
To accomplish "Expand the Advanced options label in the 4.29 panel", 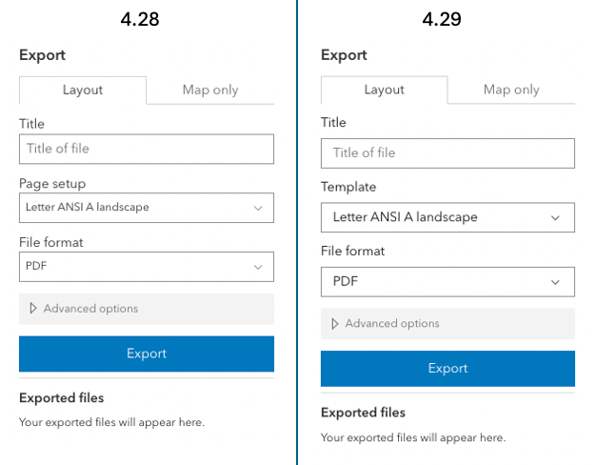I will coord(392,324).
